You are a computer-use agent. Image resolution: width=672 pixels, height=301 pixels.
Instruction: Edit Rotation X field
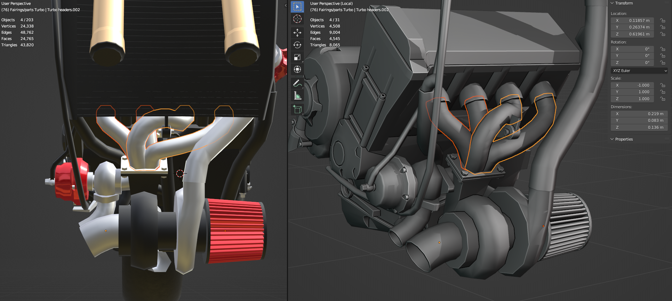tap(632, 49)
